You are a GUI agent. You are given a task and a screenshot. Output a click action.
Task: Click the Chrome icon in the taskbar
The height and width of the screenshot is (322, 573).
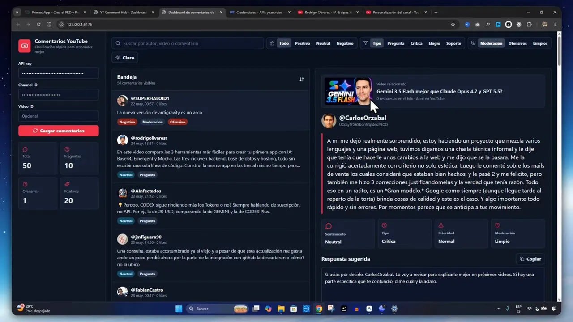pyautogui.click(x=319, y=309)
